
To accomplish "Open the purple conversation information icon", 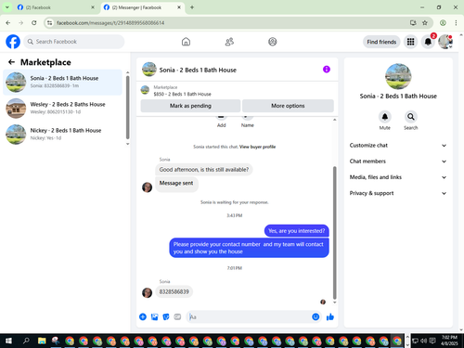I will pyautogui.click(x=327, y=70).
